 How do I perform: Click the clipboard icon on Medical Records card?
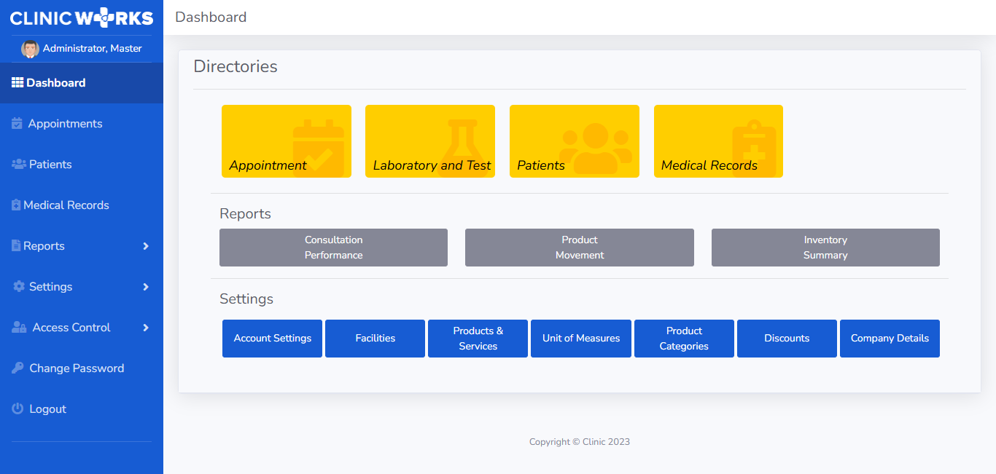(x=754, y=148)
